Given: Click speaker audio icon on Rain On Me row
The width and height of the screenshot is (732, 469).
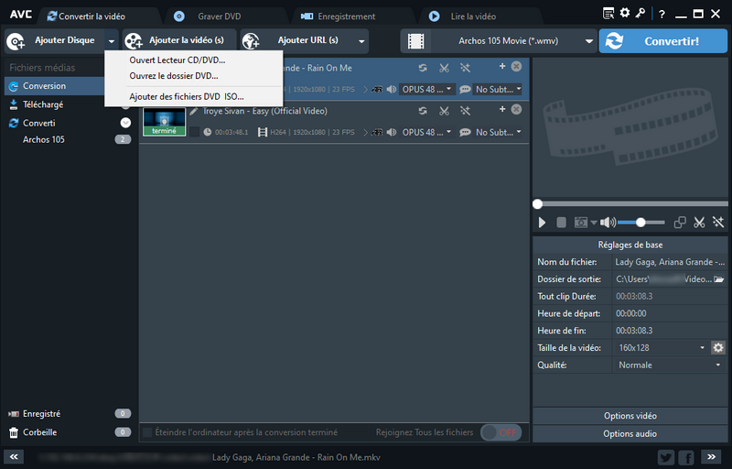Looking at the screenshot, I should (392, 89).
